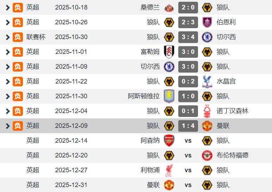
Task: Click the orange 负 badge for 2025-11-01
Action: [18, 52]
